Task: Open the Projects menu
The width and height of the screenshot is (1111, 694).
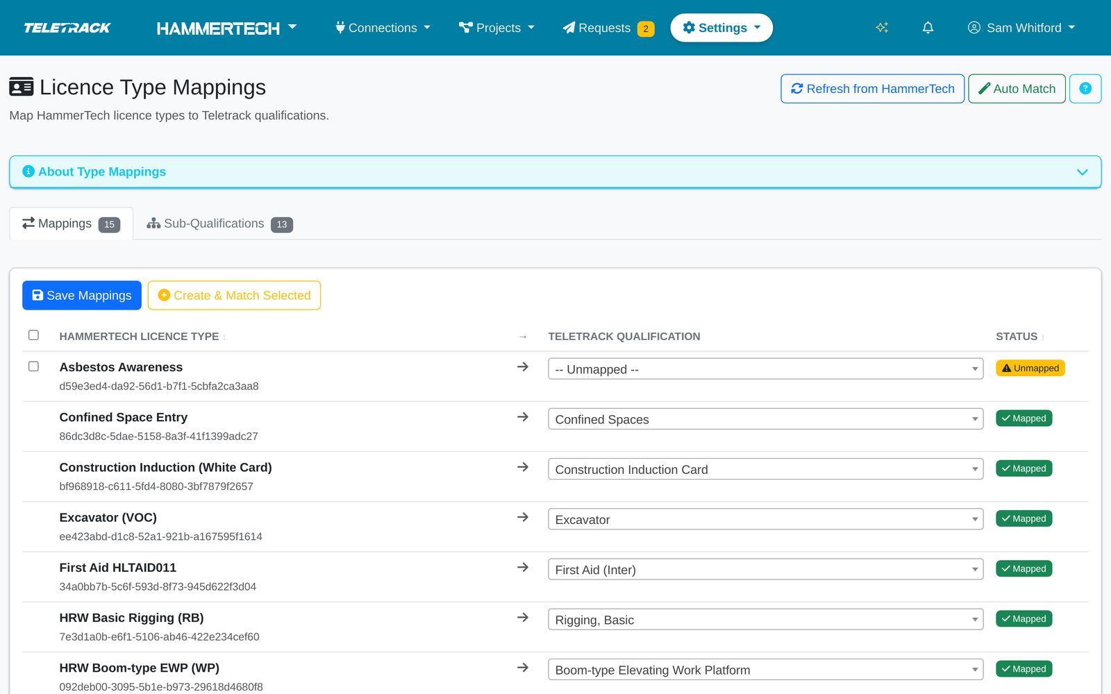Action: coord(496,28)
